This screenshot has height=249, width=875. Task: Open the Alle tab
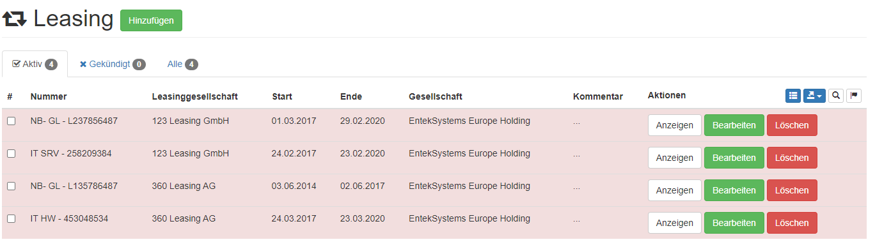click(182, 64)
